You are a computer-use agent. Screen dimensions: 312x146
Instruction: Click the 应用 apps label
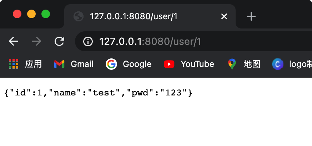pos(33,64)
